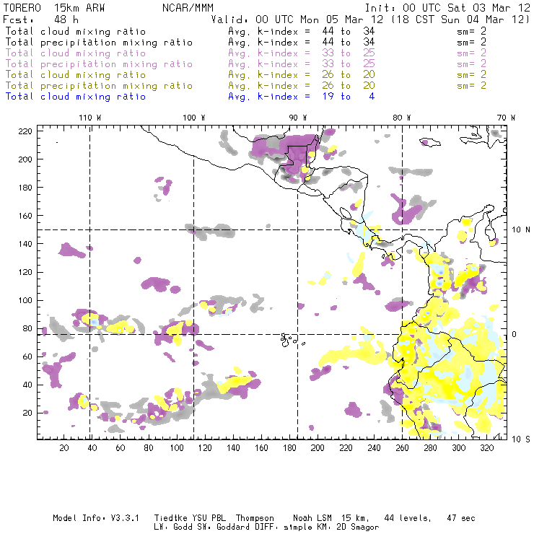Click the purple "Total precipitation mixing ratio" legend line
Viewport: 534px width, 534px height.
(x=99, y=64)
